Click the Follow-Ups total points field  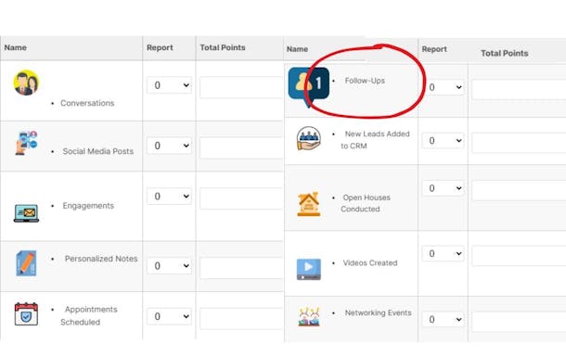click(519, 89)
